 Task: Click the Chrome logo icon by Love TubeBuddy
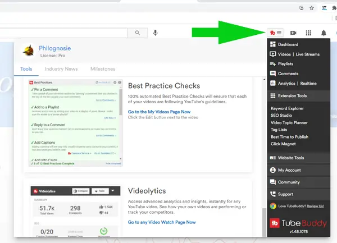(273, 206)
